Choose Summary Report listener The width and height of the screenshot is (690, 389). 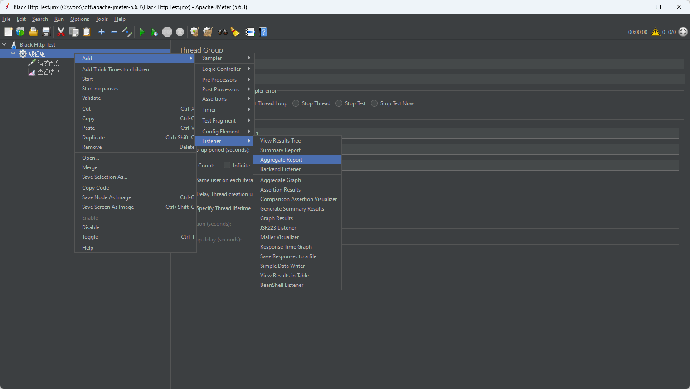coord(297,150)
